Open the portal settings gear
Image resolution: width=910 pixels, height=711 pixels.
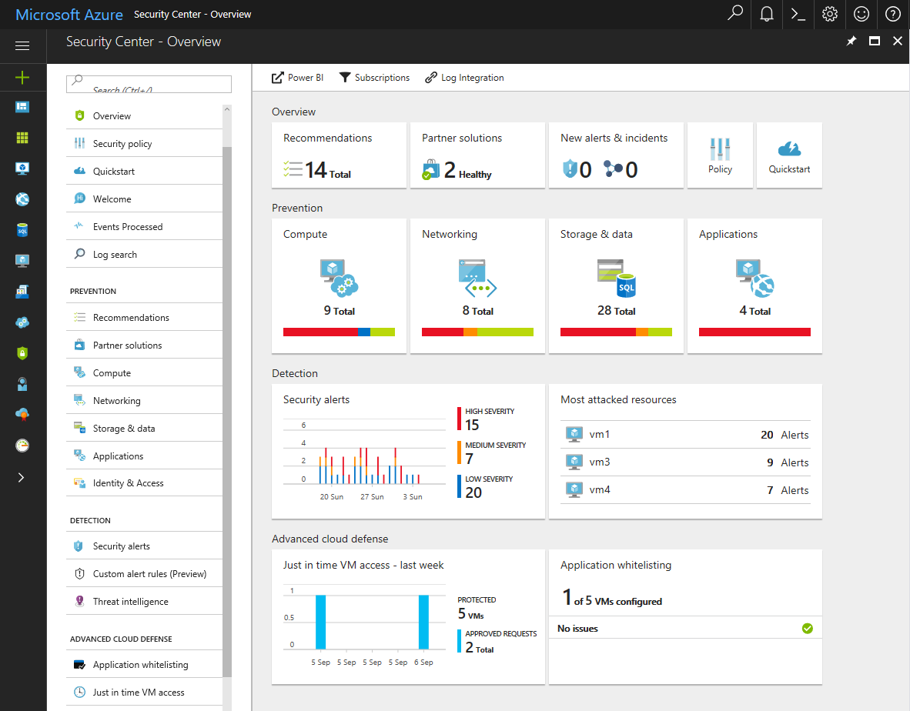[830, 14]
